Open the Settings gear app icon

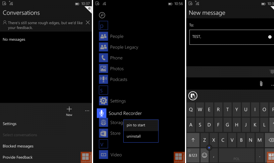click(x=103, y=101)
